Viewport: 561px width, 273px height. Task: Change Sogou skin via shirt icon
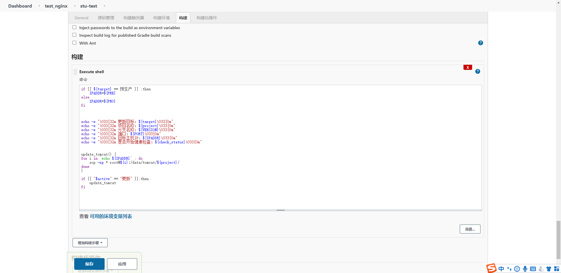(x=549, y=269)
